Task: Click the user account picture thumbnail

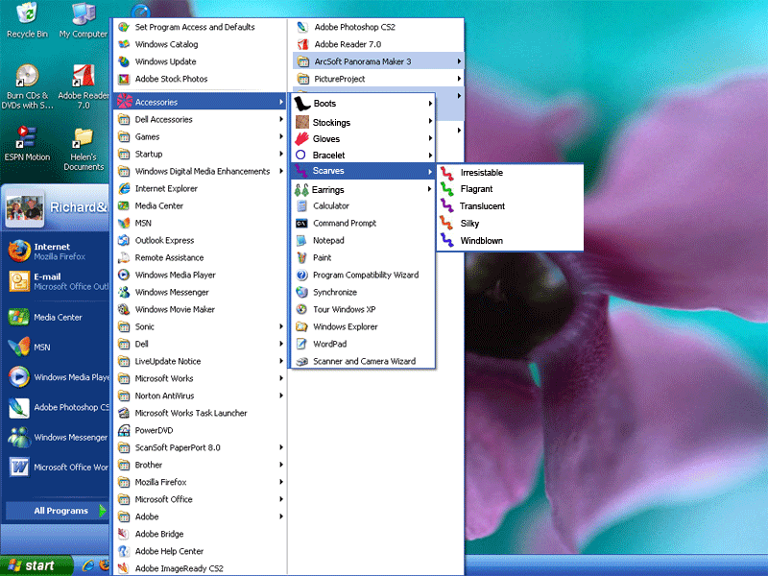Action: pyautogui.click(x=25, y=207)
